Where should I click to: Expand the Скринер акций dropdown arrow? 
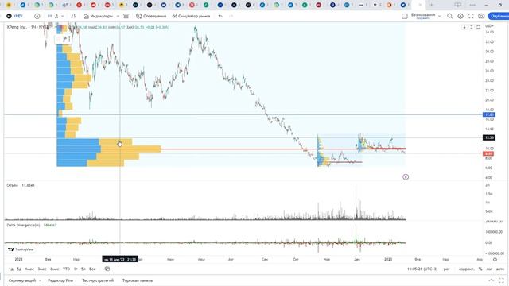[x=41, y=280]
